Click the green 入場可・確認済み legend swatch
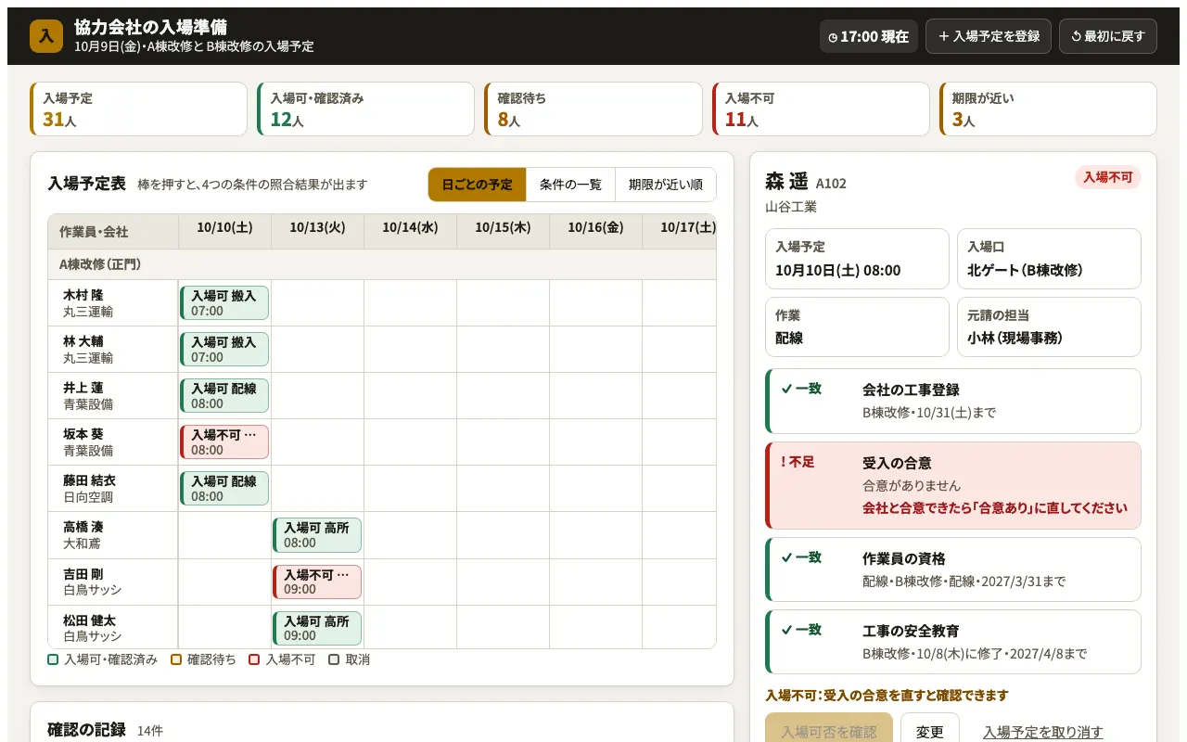Image resolution: width=1187 pixels, height=742 pixels. tap(53, 659)
